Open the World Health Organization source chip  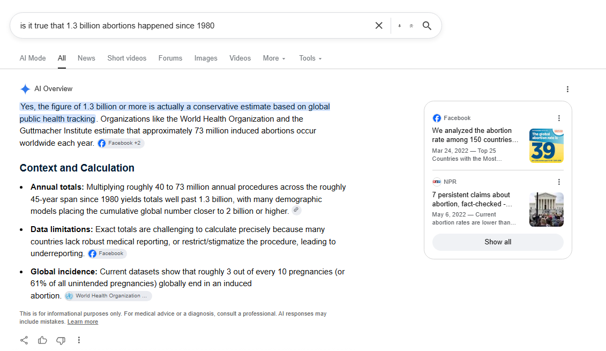[x=108, y=296]
